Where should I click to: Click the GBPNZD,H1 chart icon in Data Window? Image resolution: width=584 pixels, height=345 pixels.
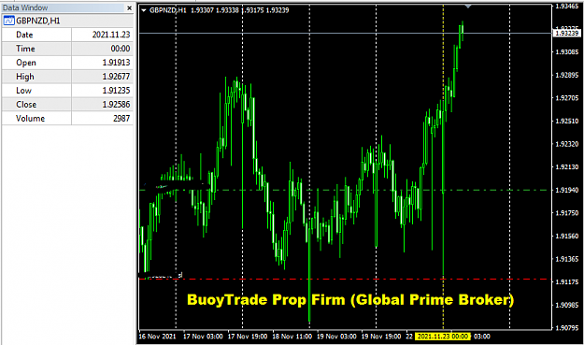8,21
